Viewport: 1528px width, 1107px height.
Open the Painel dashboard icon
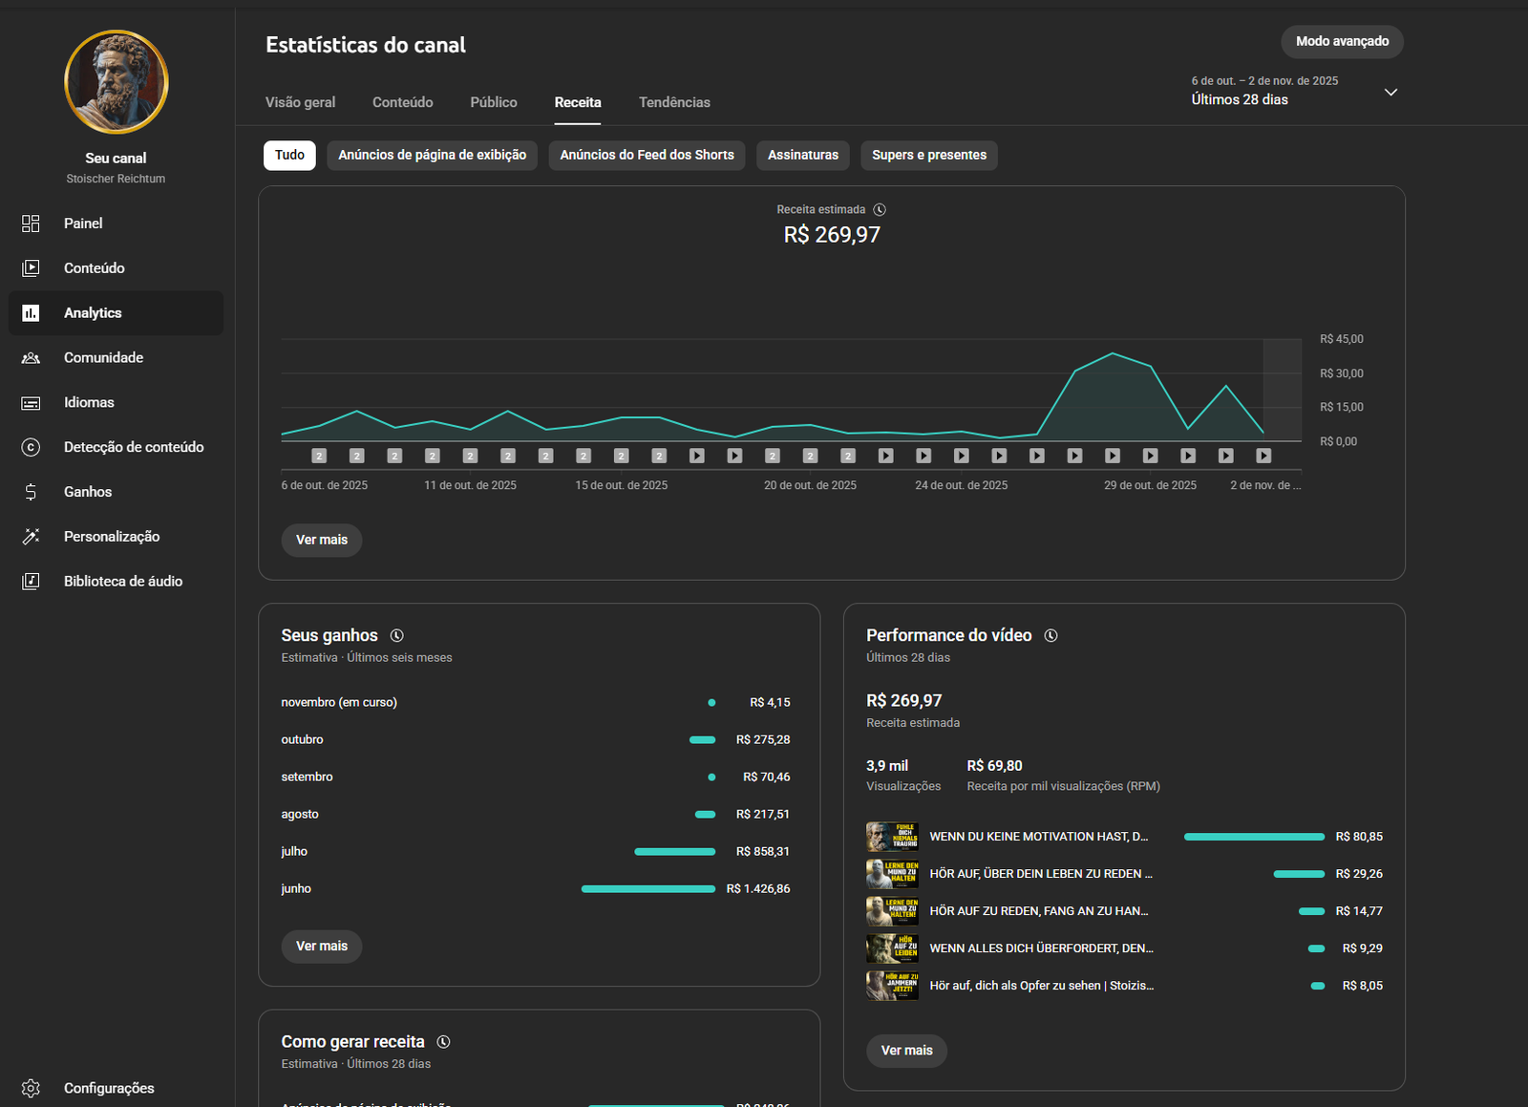31,224
